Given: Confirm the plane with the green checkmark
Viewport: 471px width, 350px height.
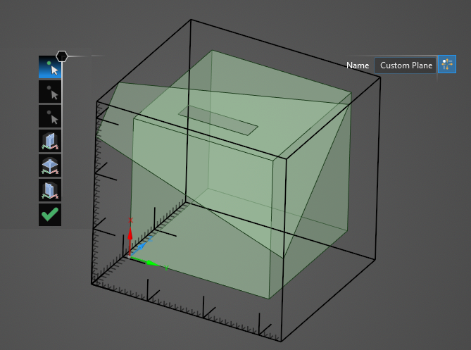Looking at the screenshot, I should 50,215.
